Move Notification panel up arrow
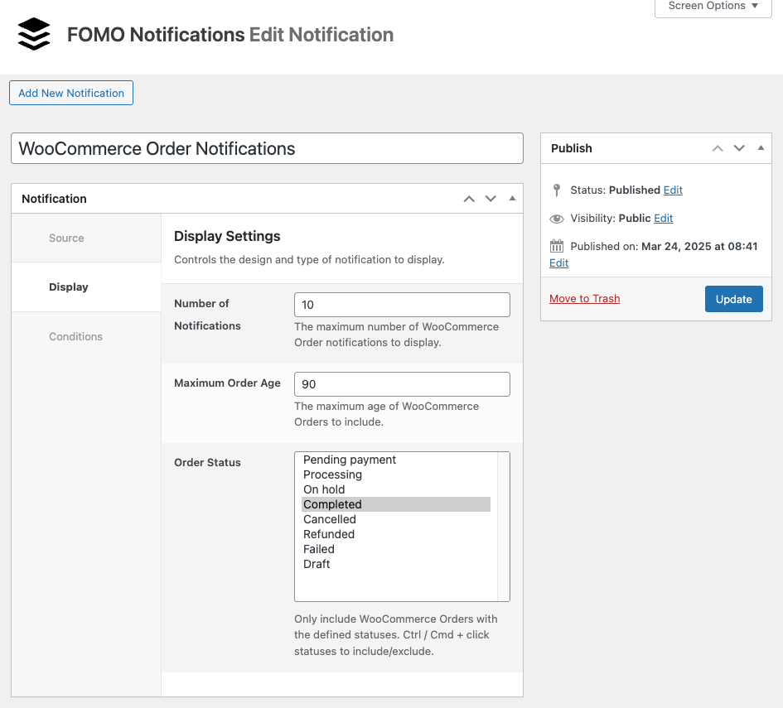 pyautogui.click(x=469, y=199)
